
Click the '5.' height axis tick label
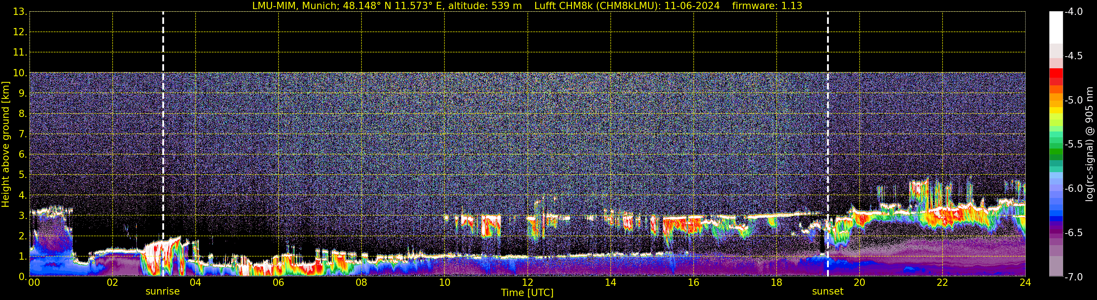click(23, 175)
